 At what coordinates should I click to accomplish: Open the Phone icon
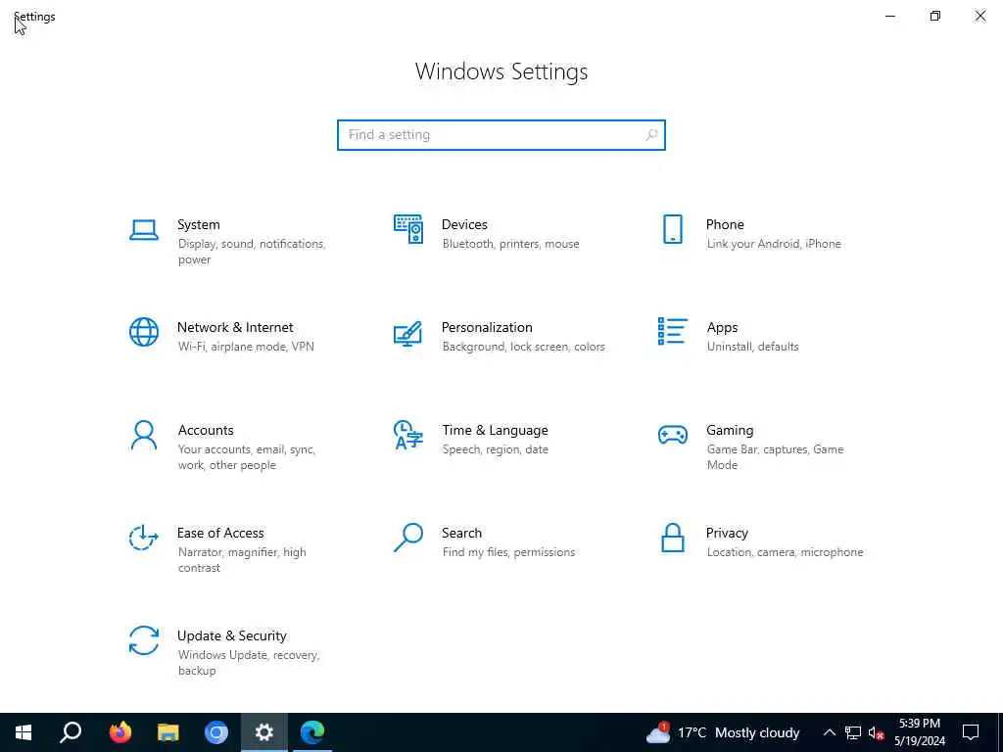coord(672,229)
